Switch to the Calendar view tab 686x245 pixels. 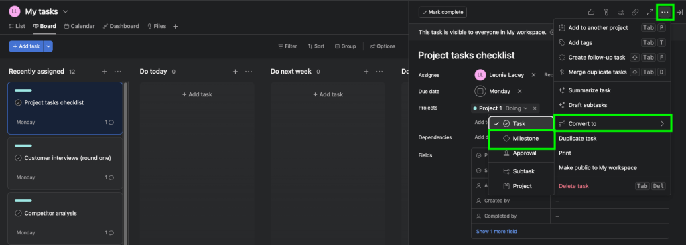point(80,26)
